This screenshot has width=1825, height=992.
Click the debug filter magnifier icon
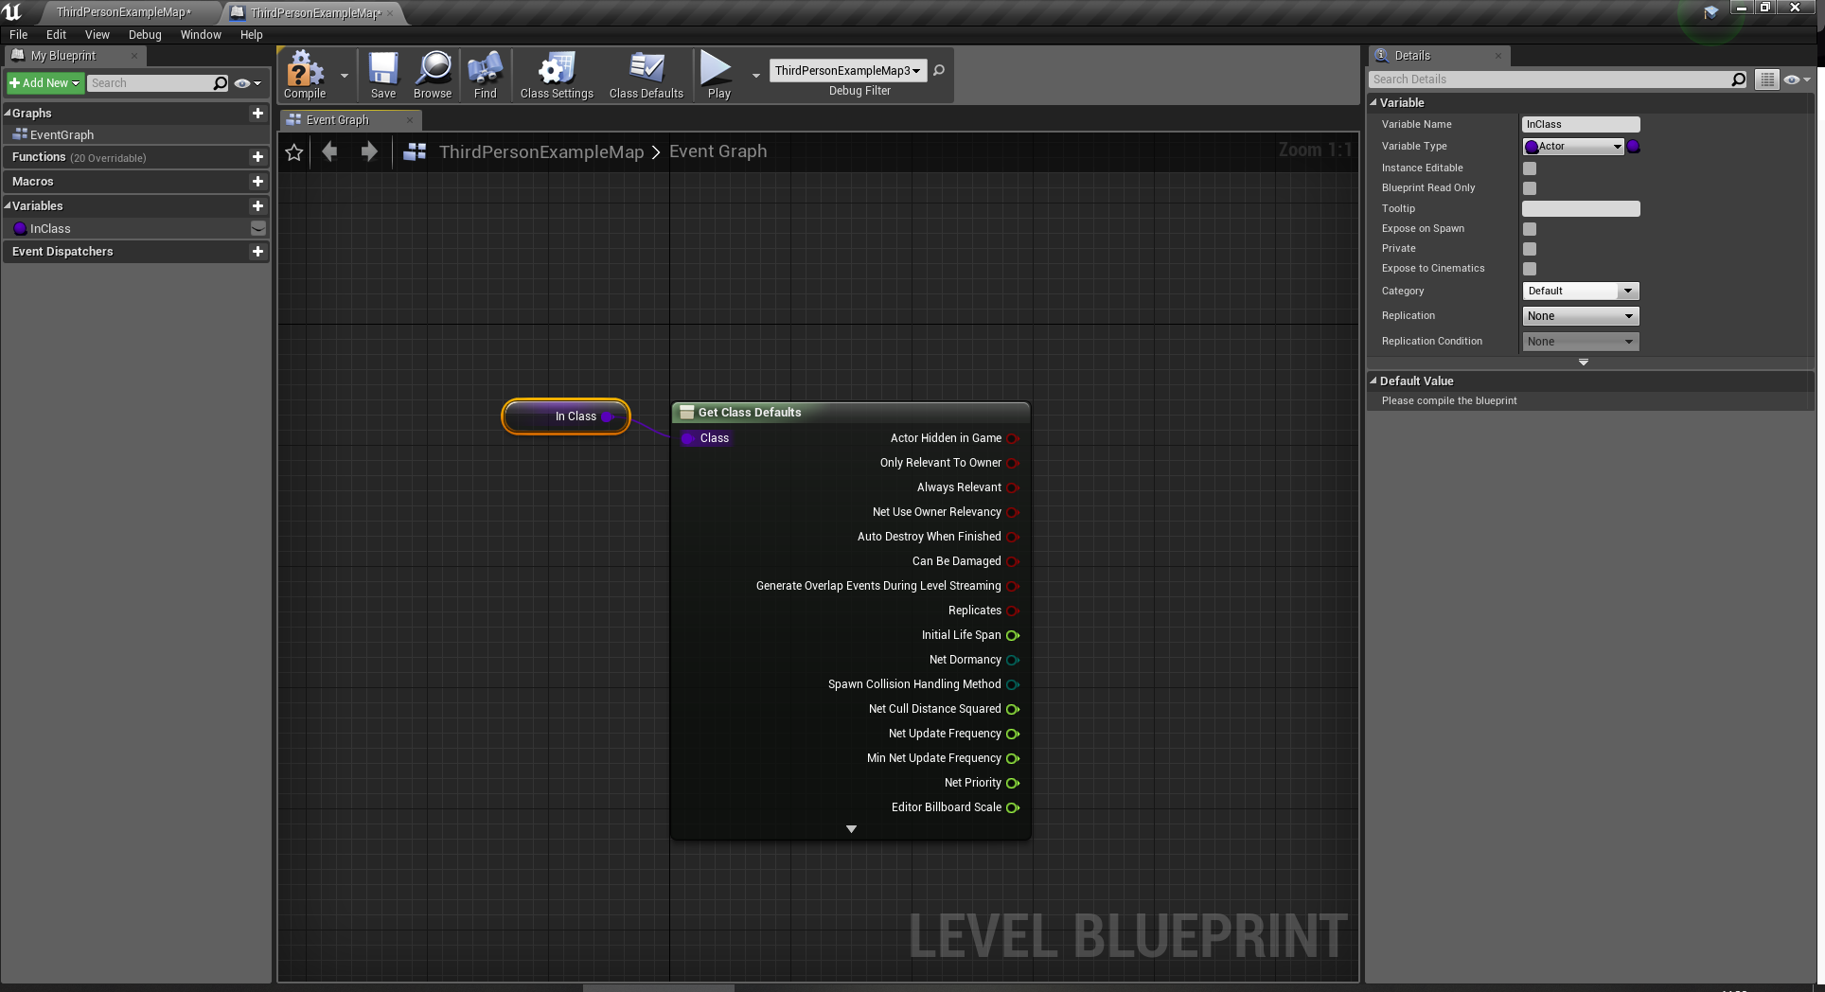pyautogui.click(x=939, y=70)
